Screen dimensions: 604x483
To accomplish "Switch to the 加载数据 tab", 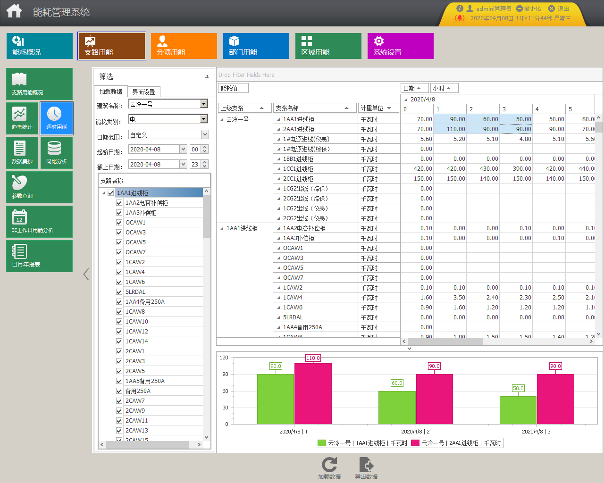I will (110, 92).
